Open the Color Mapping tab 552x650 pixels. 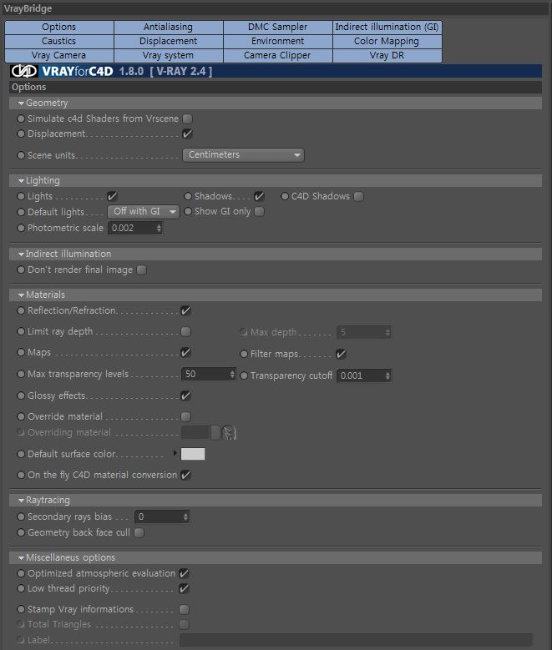[387, 41]
